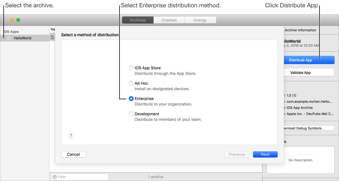Screen dimensions: 339x181
Task: Click the help question mark icon
Action: 71,136
